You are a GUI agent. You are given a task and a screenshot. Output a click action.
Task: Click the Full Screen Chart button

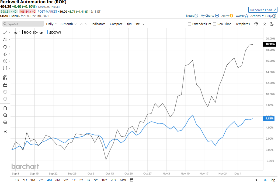(262, 10)
